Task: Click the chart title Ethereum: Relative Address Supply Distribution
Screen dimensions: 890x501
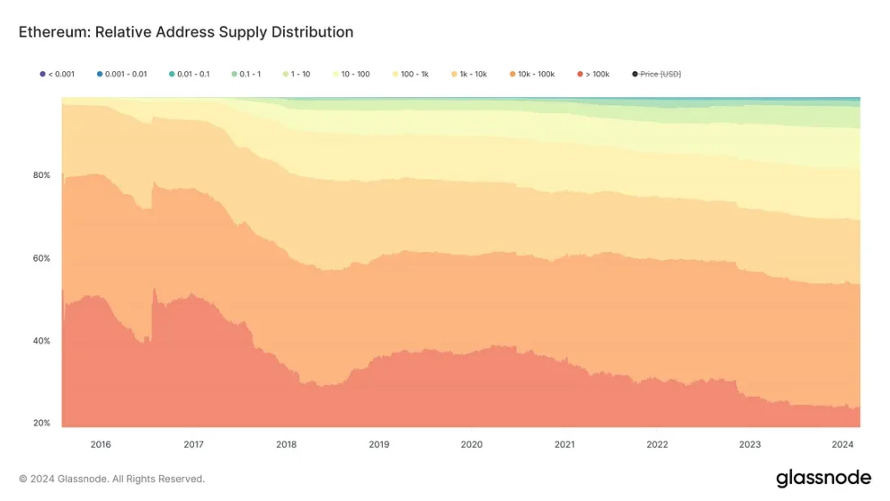Action: click(186, 31)
